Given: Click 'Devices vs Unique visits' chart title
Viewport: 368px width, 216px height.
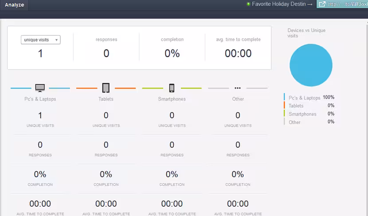Looking at the screenshot, I should (306, 33).
